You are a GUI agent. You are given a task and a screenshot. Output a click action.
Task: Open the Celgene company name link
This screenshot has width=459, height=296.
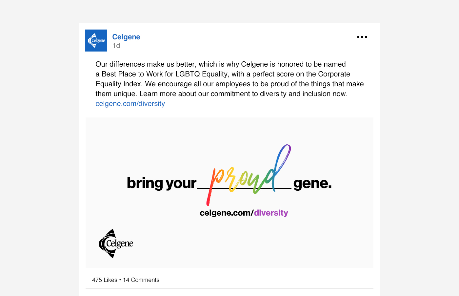[x=126, y=37]
